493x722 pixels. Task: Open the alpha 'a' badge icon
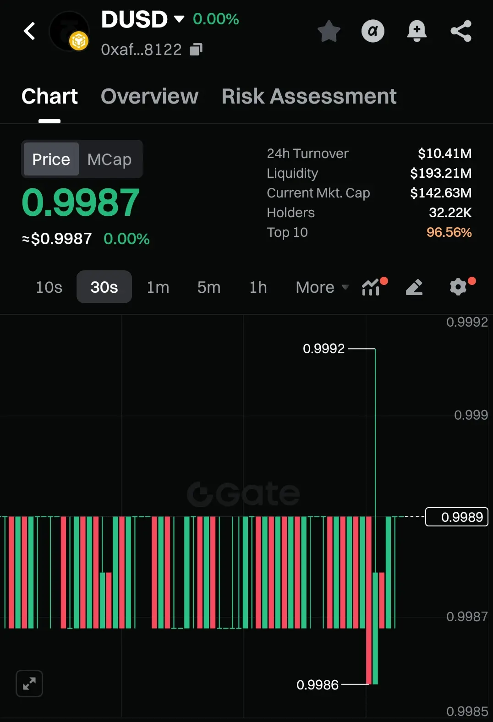(373, 31)
